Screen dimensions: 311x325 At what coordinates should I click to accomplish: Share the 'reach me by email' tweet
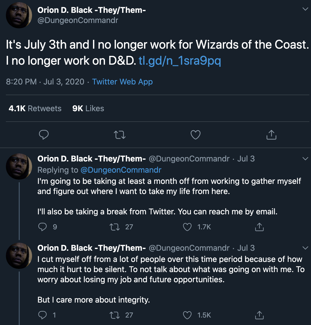click(259, 227)
